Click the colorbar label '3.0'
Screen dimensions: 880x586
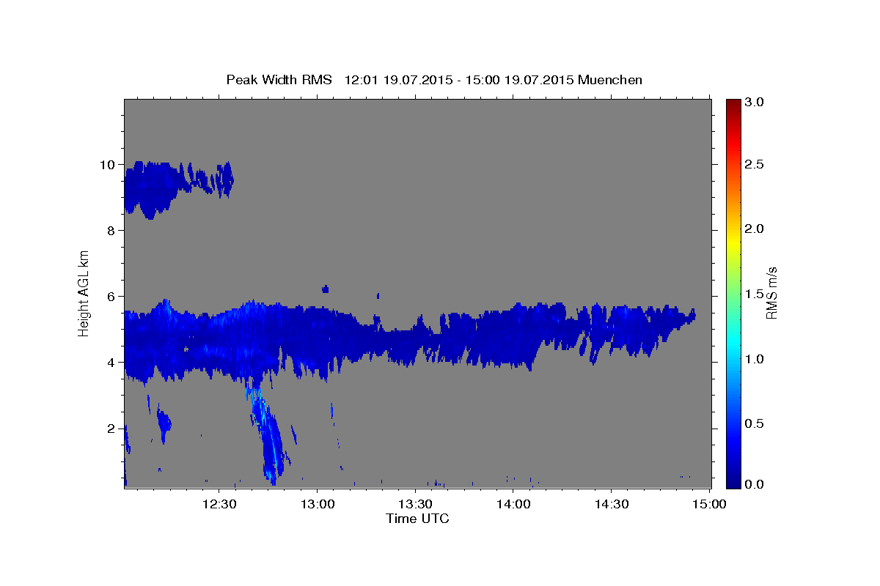pyautogui.click(x=755, y=102)
